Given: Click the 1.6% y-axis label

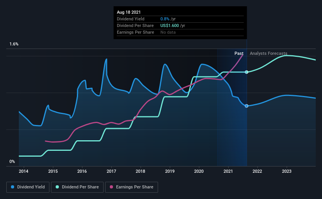Looking at the screenshot, I should [14, 44].
